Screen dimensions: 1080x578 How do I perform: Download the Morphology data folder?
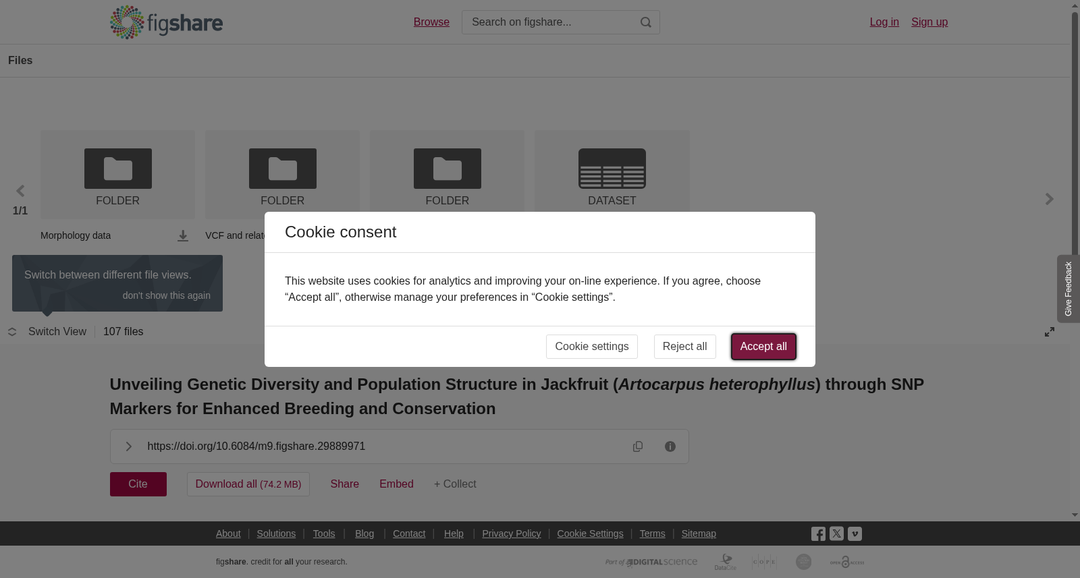point(183,235)
